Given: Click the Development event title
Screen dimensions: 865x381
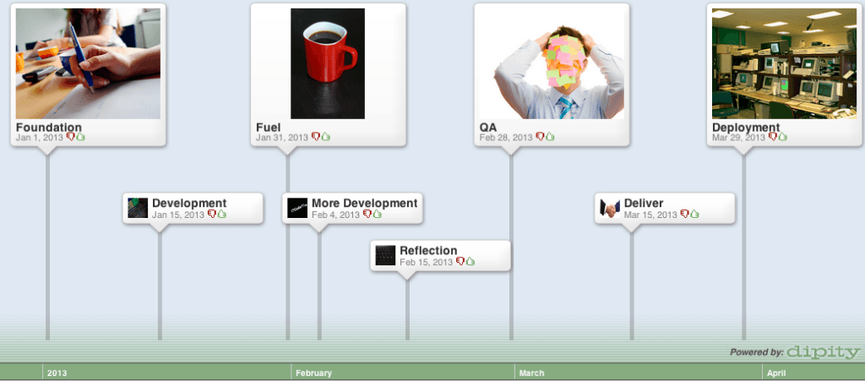Looking at the screenshot, I should click(x=189, y=204).
